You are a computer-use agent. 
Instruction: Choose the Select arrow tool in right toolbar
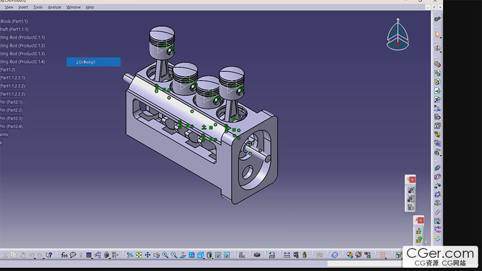click(x=437, y=34)
